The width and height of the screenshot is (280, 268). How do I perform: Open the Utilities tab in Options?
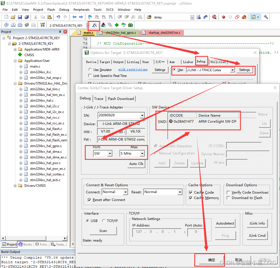click(218, 62)
